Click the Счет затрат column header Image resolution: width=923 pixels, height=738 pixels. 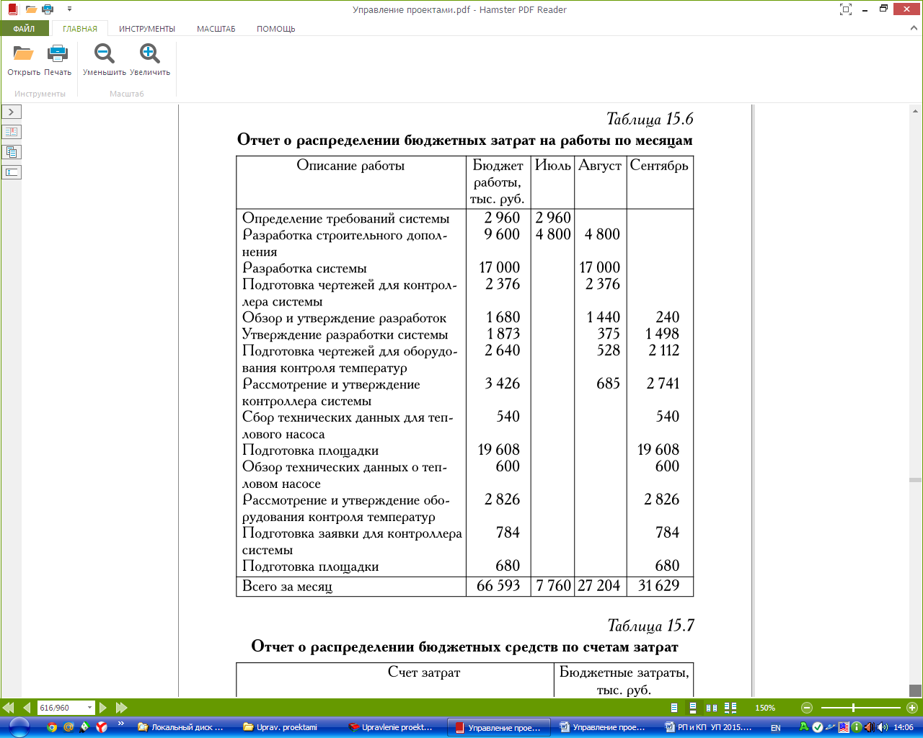424,672
